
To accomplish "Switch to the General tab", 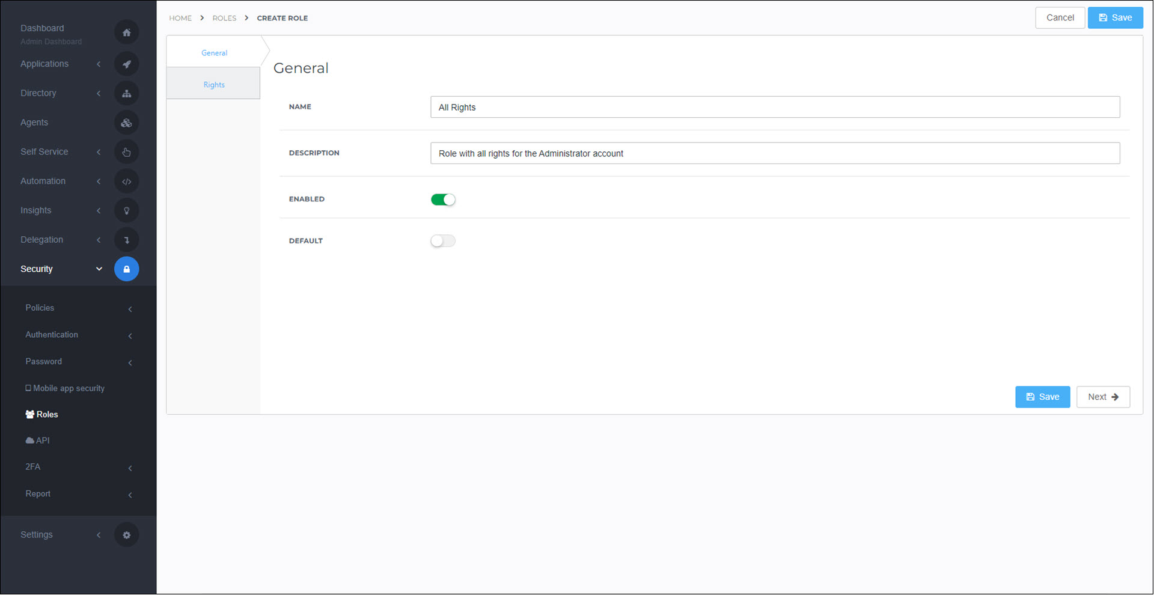I will tap(214, 53).
